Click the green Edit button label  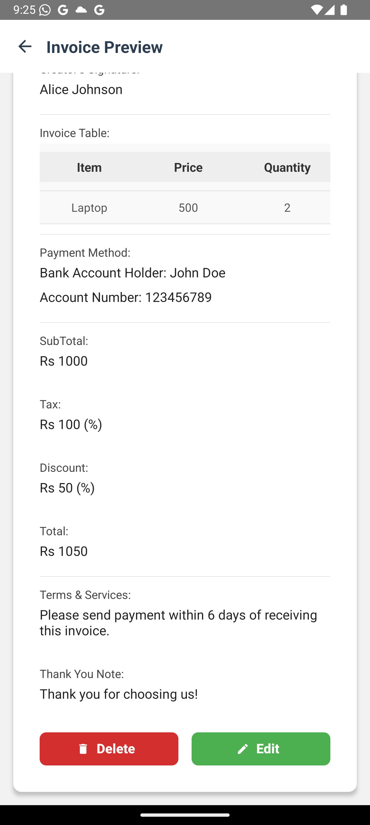point(268,749)
